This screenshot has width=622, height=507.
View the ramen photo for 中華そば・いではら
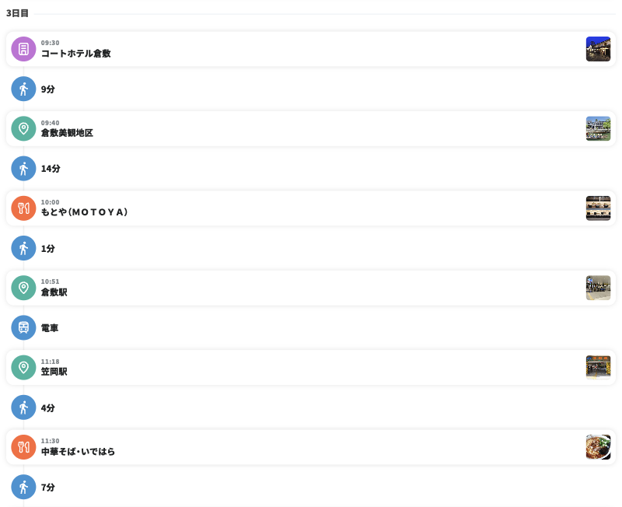point(598,447)
